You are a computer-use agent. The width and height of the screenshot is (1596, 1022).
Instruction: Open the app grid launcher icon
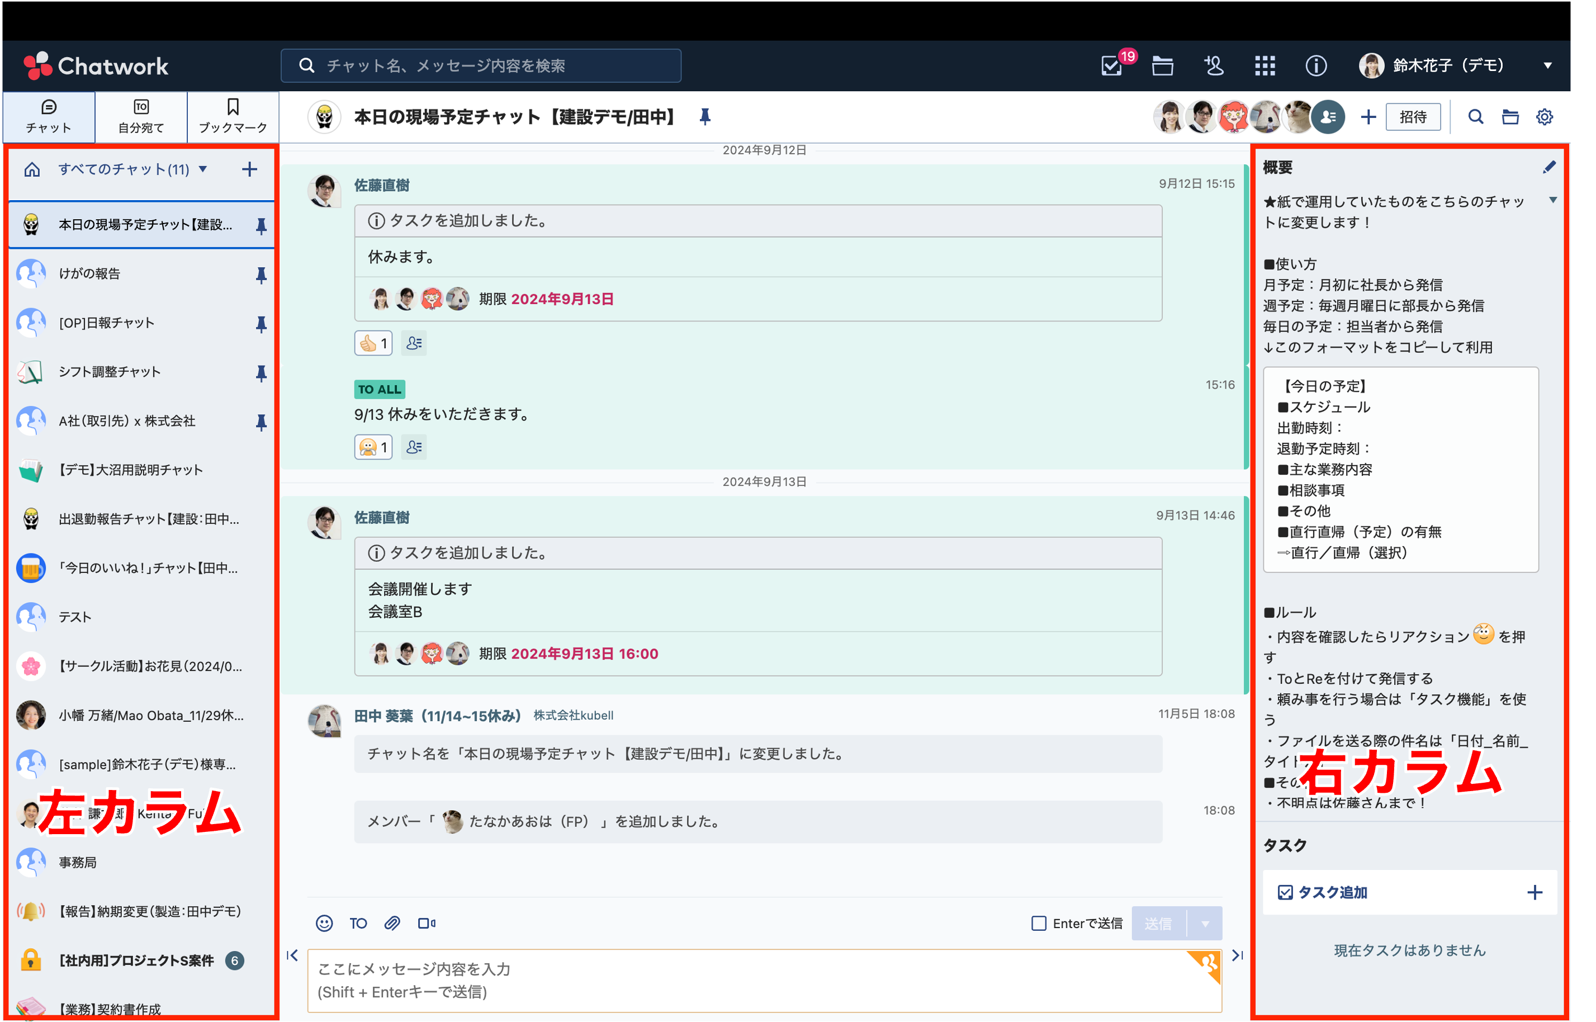point(1266,66)
